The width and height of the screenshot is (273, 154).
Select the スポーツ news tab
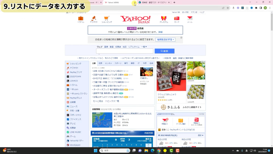(x=118, y=63)
